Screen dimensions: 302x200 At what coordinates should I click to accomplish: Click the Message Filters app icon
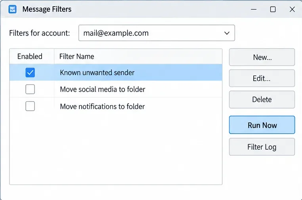pyautogui.click(x=13, y=9)
